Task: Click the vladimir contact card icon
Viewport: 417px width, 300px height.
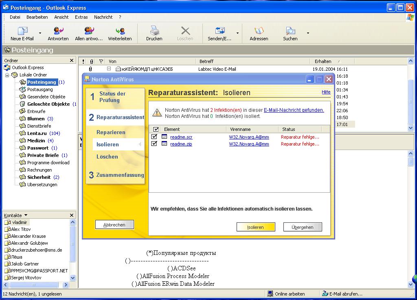Action: [8, 222]
